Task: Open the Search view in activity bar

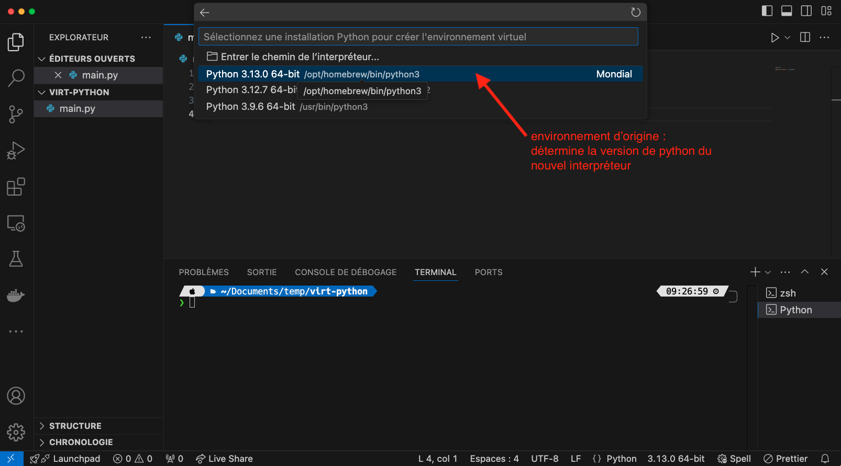Action: click(x=16, y=78)
